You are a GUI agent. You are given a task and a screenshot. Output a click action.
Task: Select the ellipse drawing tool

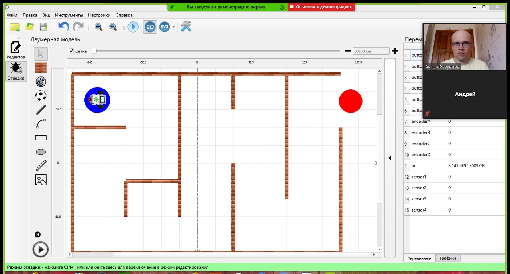[41, 152]
